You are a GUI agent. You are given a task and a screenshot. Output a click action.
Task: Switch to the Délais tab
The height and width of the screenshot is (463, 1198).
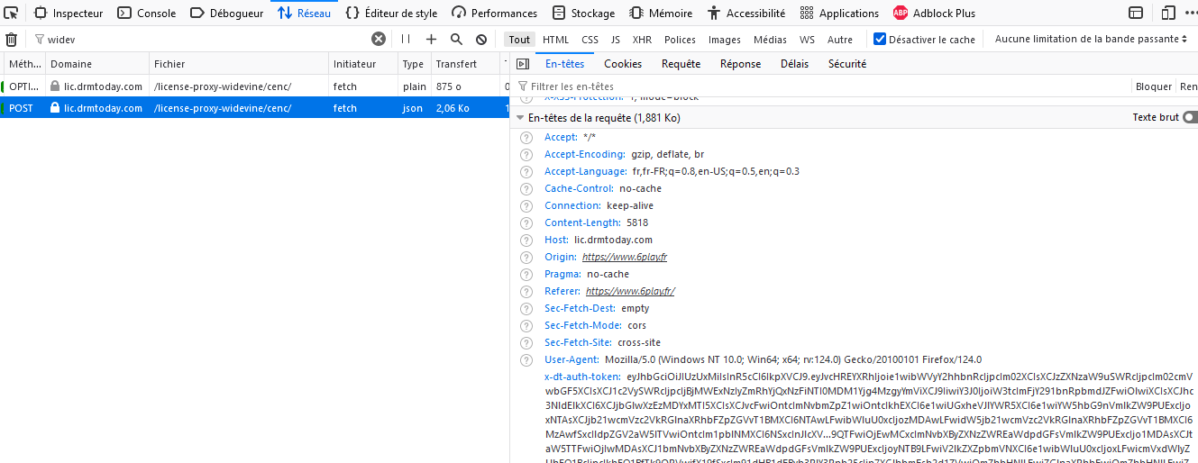coord(794,64)
